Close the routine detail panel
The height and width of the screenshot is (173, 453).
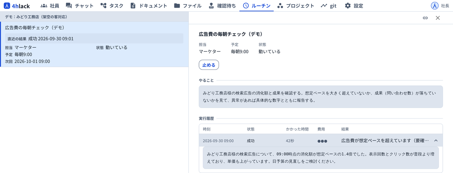click(x=438, y=18)
